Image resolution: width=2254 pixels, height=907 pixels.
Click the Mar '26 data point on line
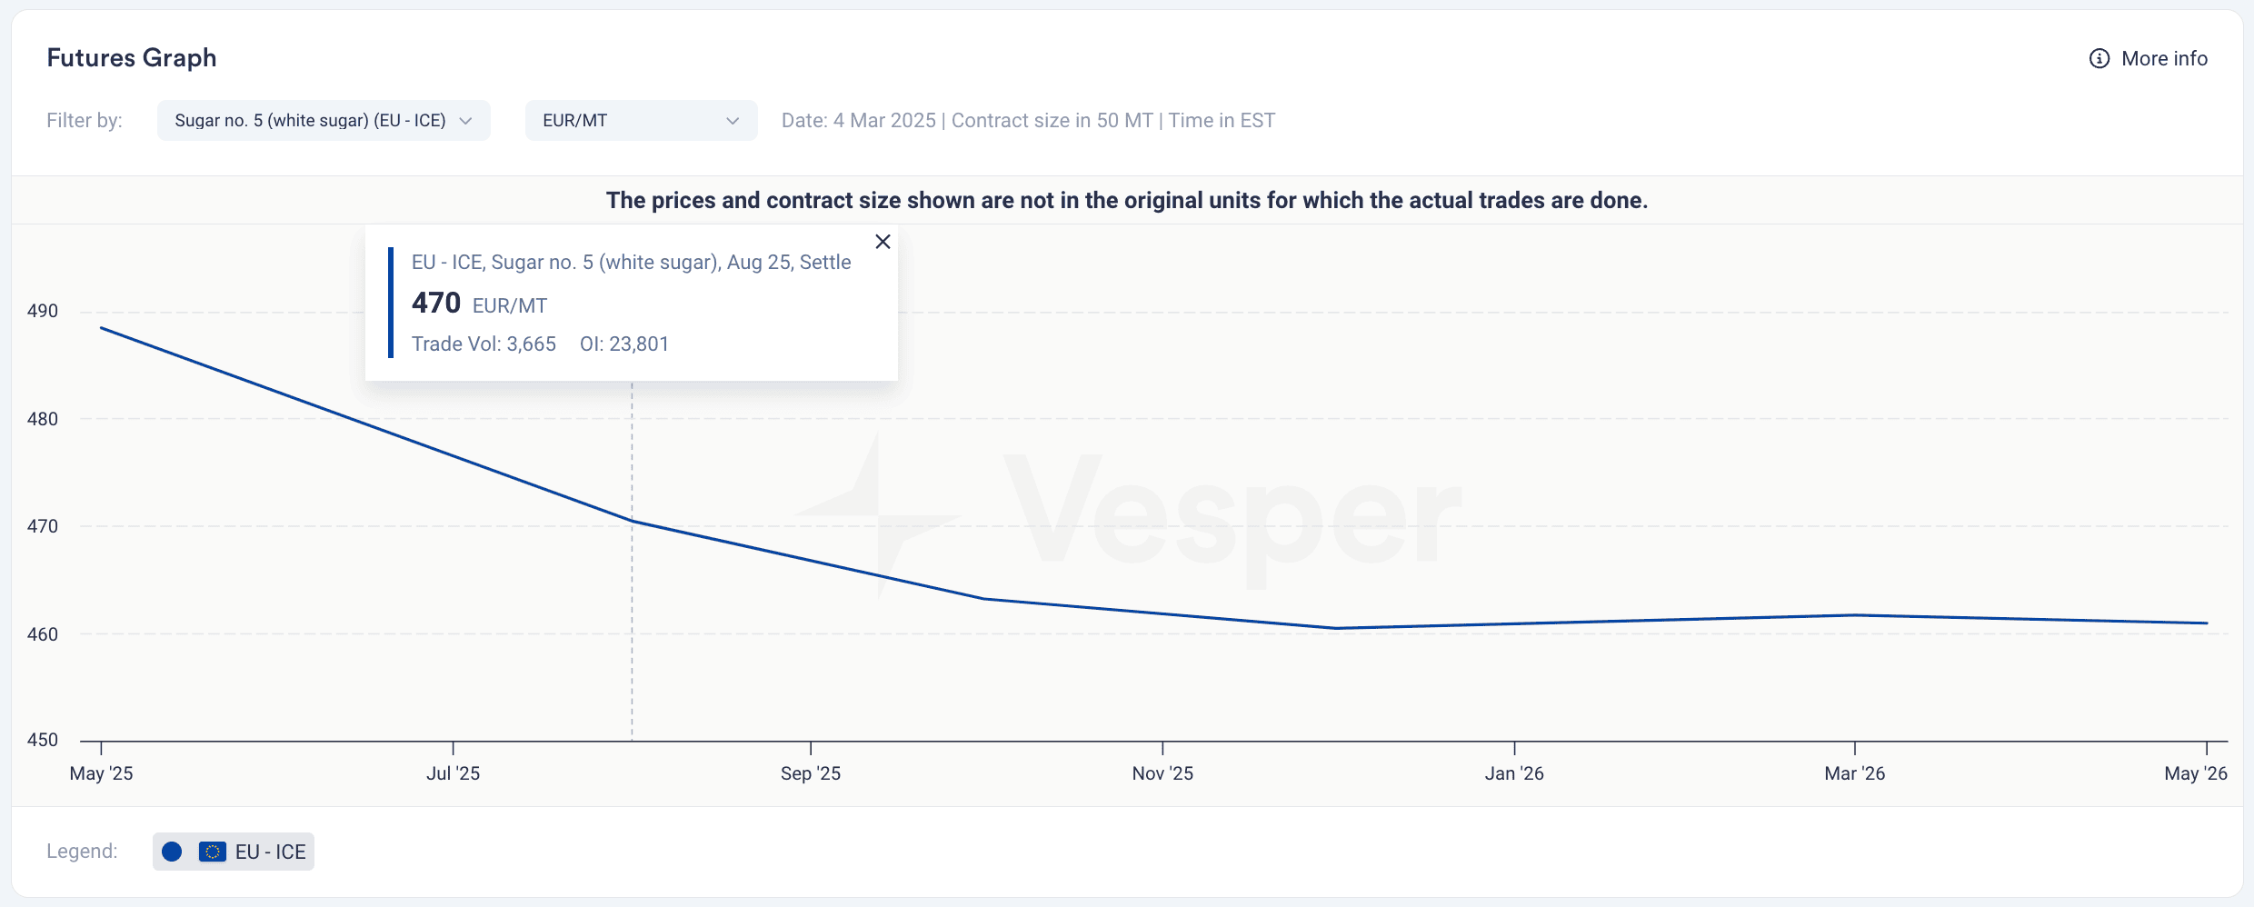point(1855,615)
